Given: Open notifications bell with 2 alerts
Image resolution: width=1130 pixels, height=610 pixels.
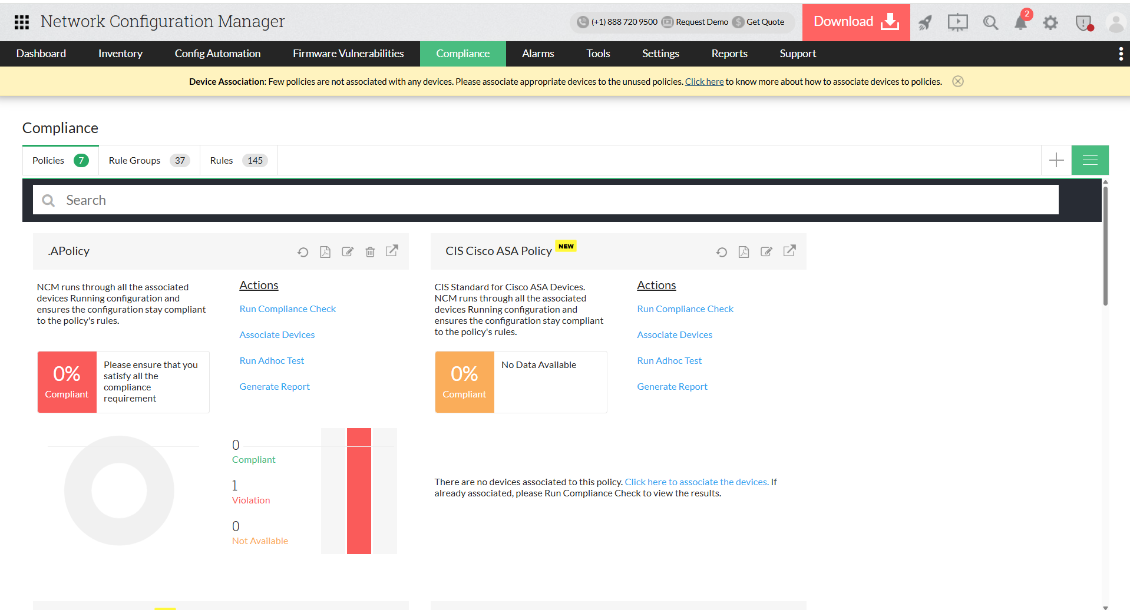Looking at the screenshot, I should tap(1021, 22).
